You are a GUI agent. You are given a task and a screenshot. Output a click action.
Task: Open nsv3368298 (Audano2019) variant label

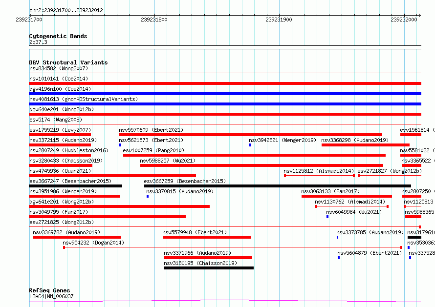[355, 140]
